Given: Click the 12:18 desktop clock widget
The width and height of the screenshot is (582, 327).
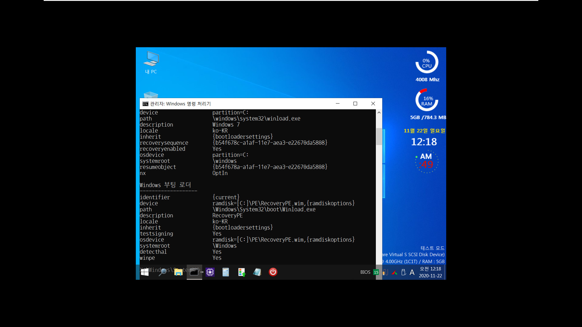Looking at the screenshot, I should 424,142.
